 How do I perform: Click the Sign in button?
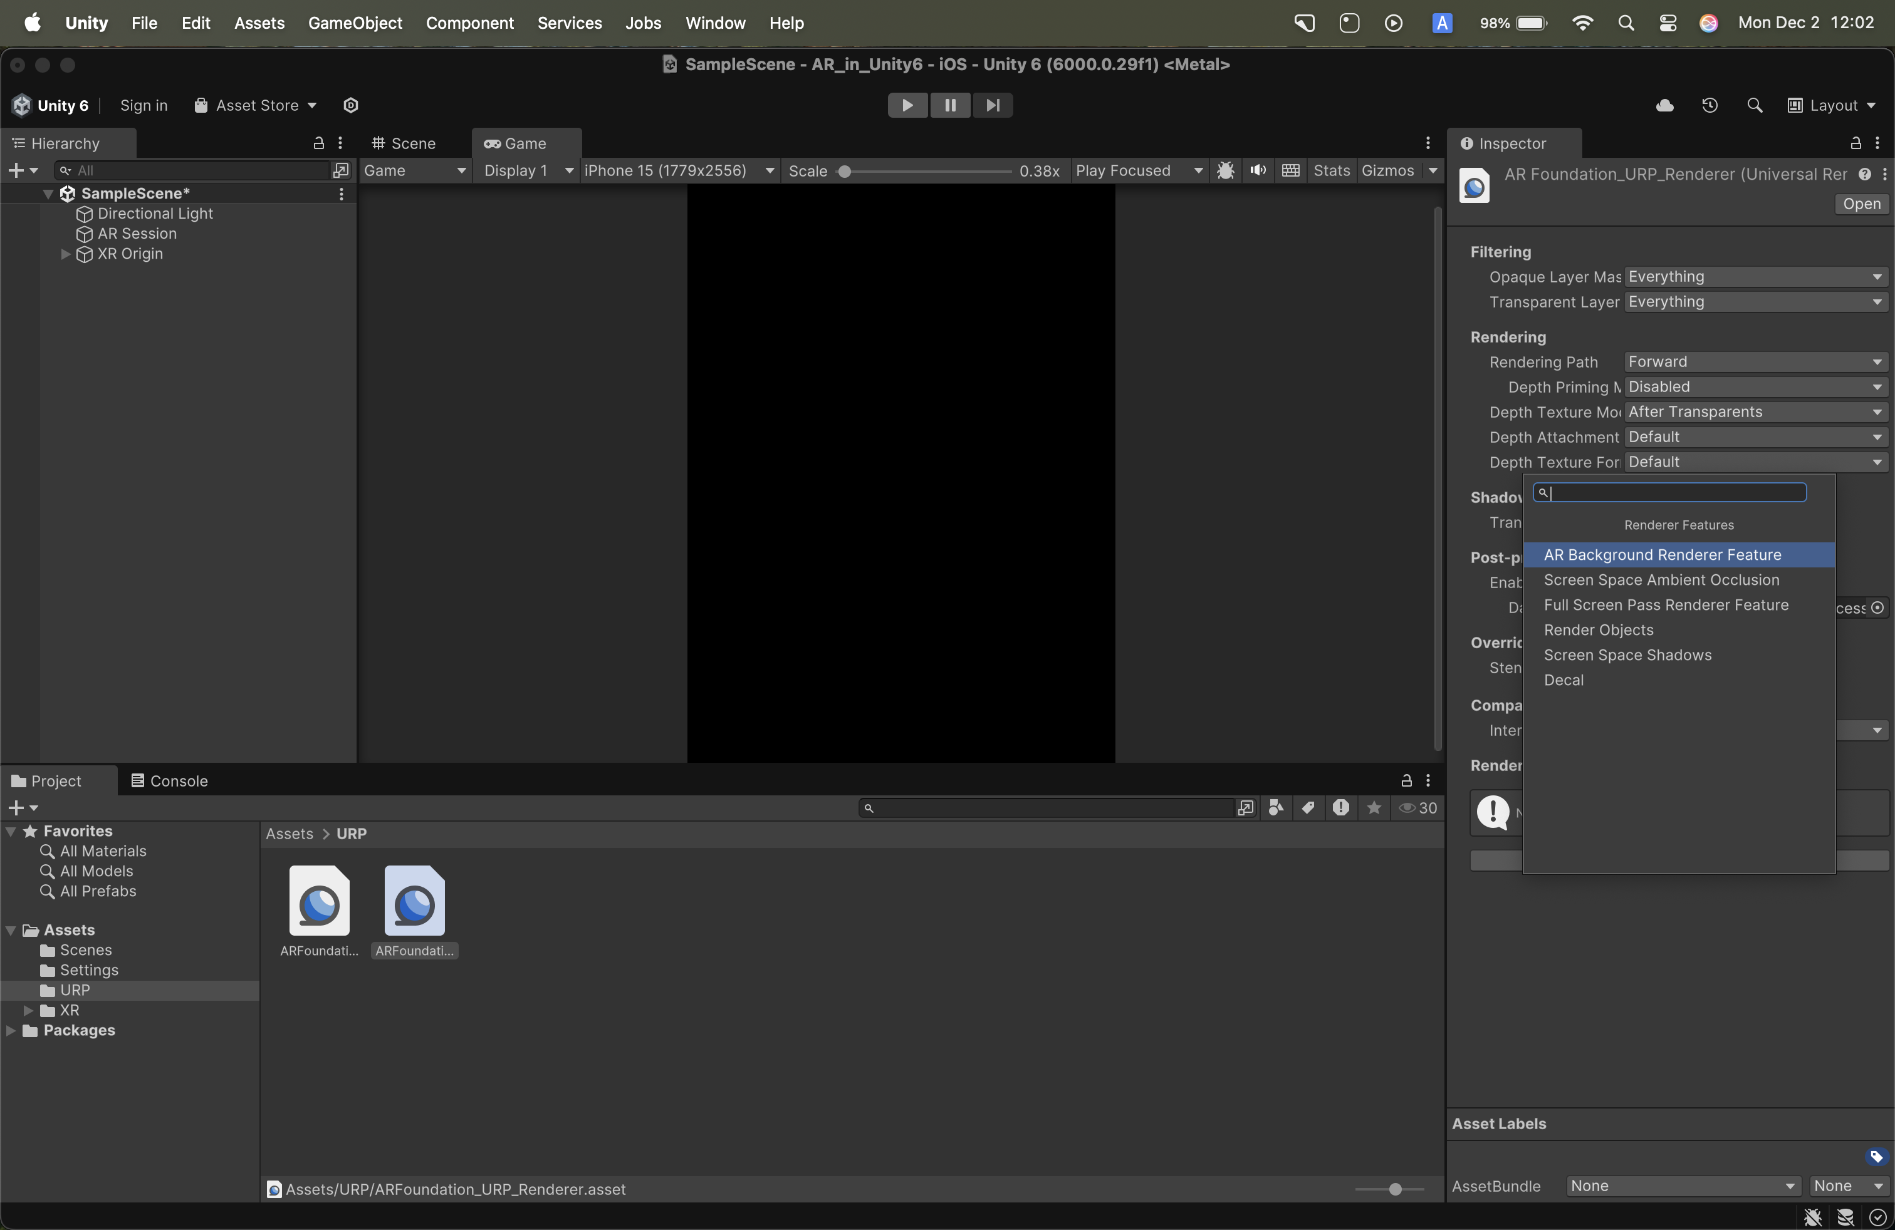(x=144, y=105)
